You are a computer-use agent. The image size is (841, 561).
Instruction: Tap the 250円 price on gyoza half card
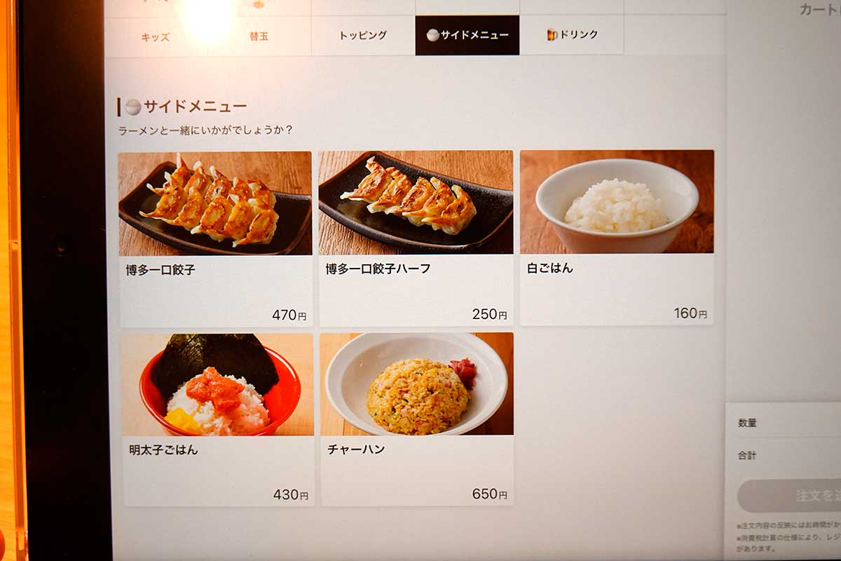tap(489, 315)
